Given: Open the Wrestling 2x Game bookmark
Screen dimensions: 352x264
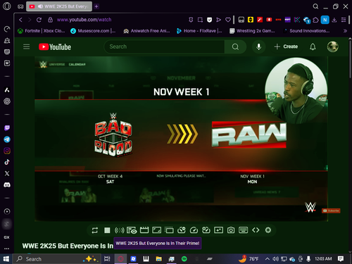Looking at the screenshot, I should 252,31.
